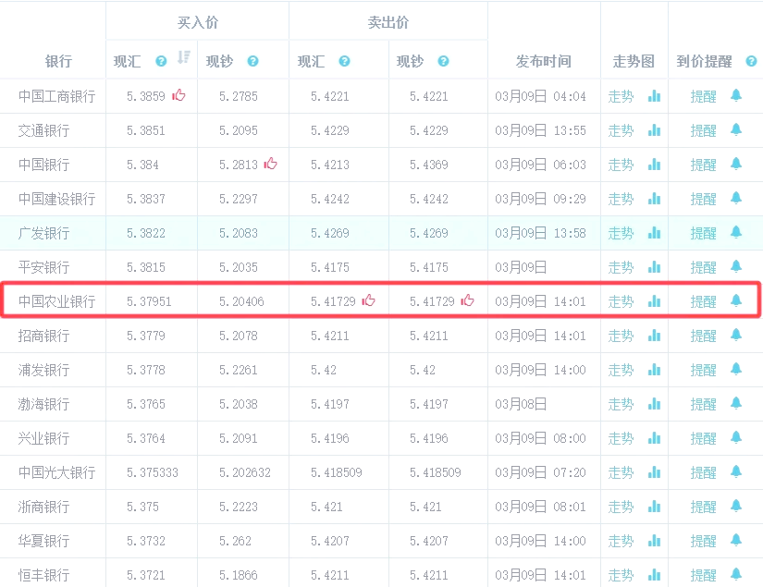Click thumbs-up icon in 农业银行 卖出价 现钞 cell
This screenshot has height=587, width=763.
tap(468, 300)
